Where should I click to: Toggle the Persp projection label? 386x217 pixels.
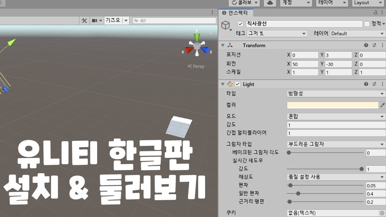[x=196, y=66]
